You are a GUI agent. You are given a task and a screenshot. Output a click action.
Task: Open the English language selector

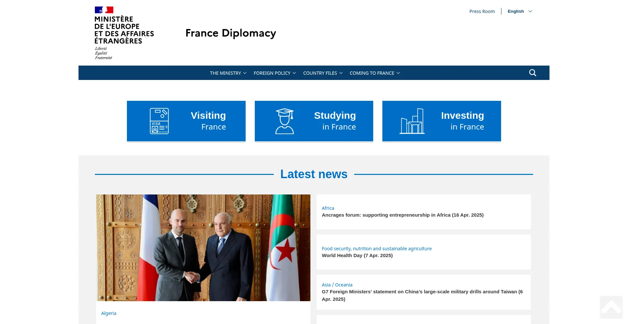(x=520, y=11)
